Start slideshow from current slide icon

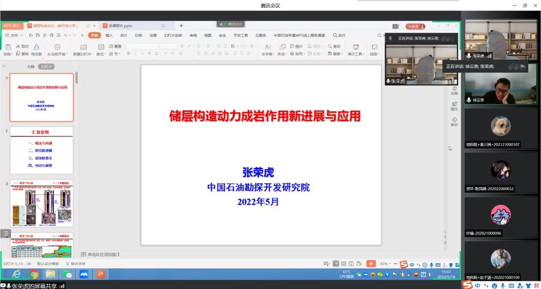(57, 48)
